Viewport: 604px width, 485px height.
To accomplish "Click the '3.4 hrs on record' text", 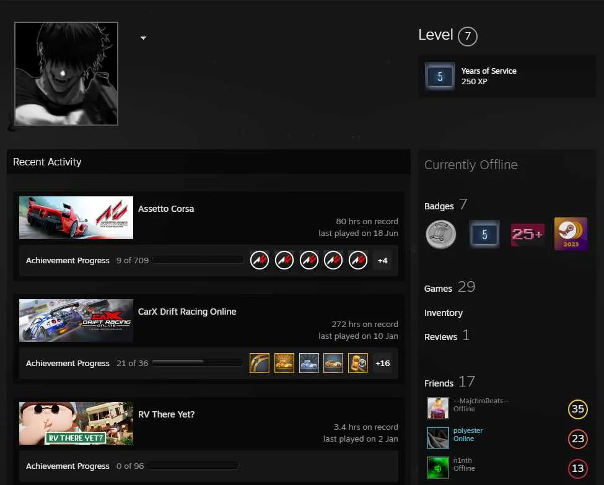I will click(366, 427).
